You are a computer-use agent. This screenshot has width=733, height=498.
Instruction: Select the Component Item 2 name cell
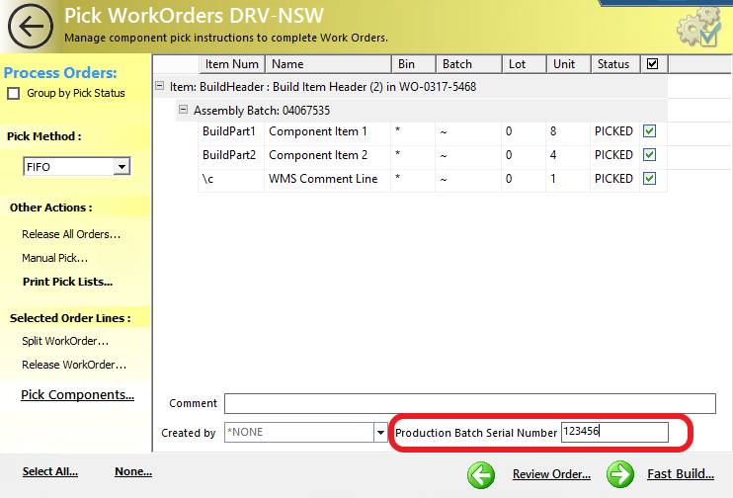click(327, 155)
